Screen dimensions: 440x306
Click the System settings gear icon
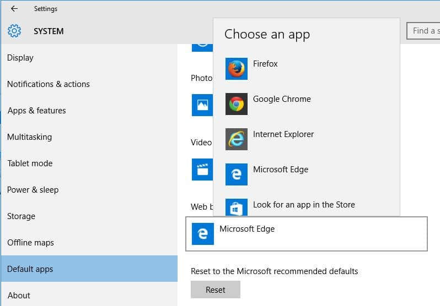pyautogui.click(x=14, y=31)
